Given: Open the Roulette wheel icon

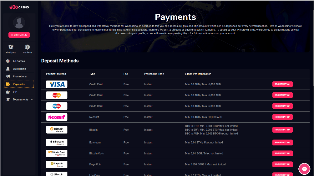Looking at the screenshot, I should coord(28,47).
